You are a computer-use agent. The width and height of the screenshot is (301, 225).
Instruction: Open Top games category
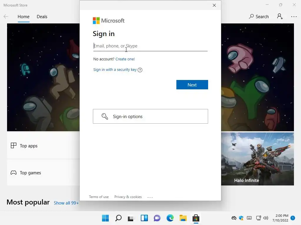pyautogui.click(x=44, y=173)
